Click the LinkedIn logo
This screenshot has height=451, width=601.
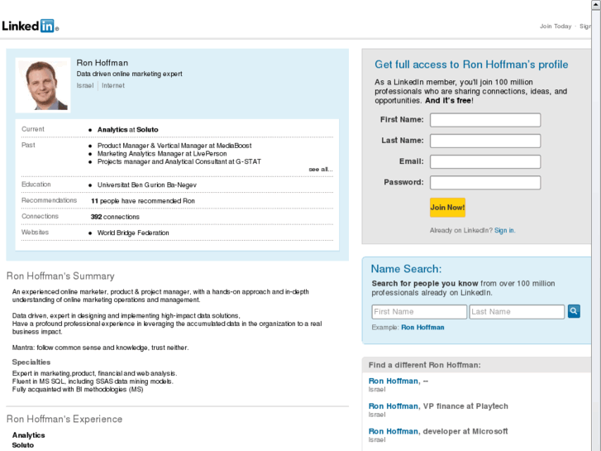(x=30, y=26)
